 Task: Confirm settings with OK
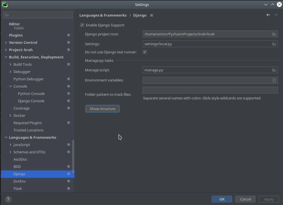click(222, 199)
